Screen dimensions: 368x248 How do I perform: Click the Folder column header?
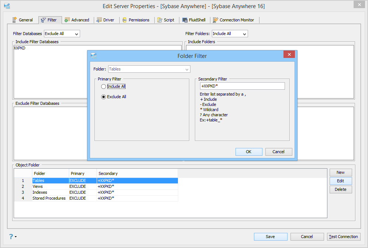[x=51, y=173]
